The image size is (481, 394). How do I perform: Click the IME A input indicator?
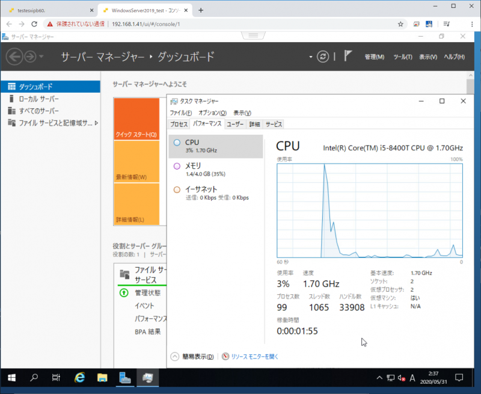412,378
